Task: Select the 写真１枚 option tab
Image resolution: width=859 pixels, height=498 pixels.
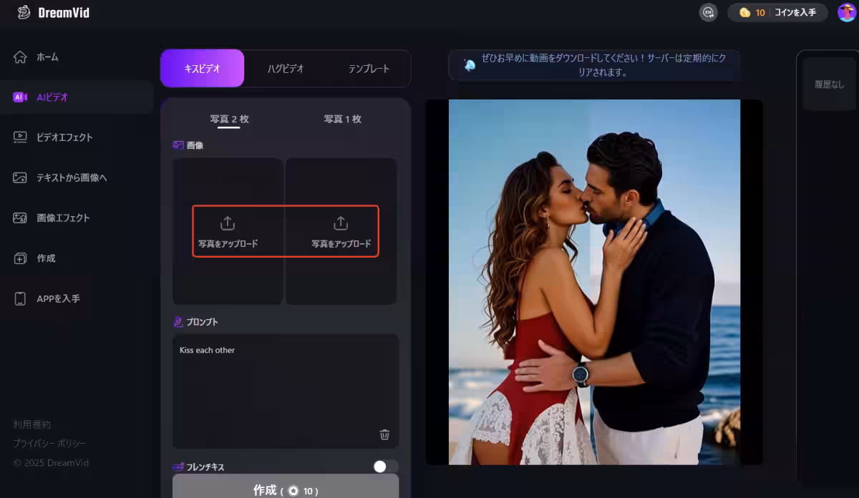Action: pyautogui.click(x=342, y=119)
